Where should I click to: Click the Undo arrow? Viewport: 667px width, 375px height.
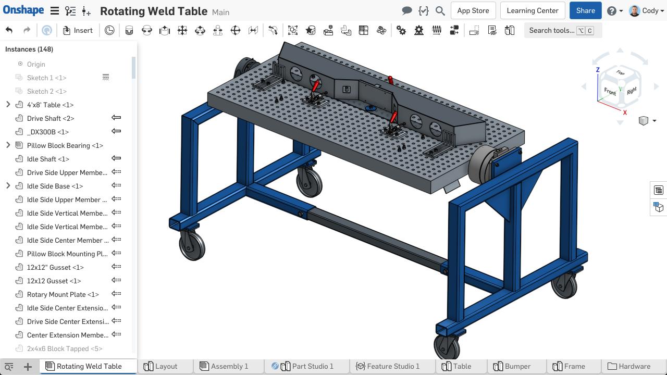point(9,30)
